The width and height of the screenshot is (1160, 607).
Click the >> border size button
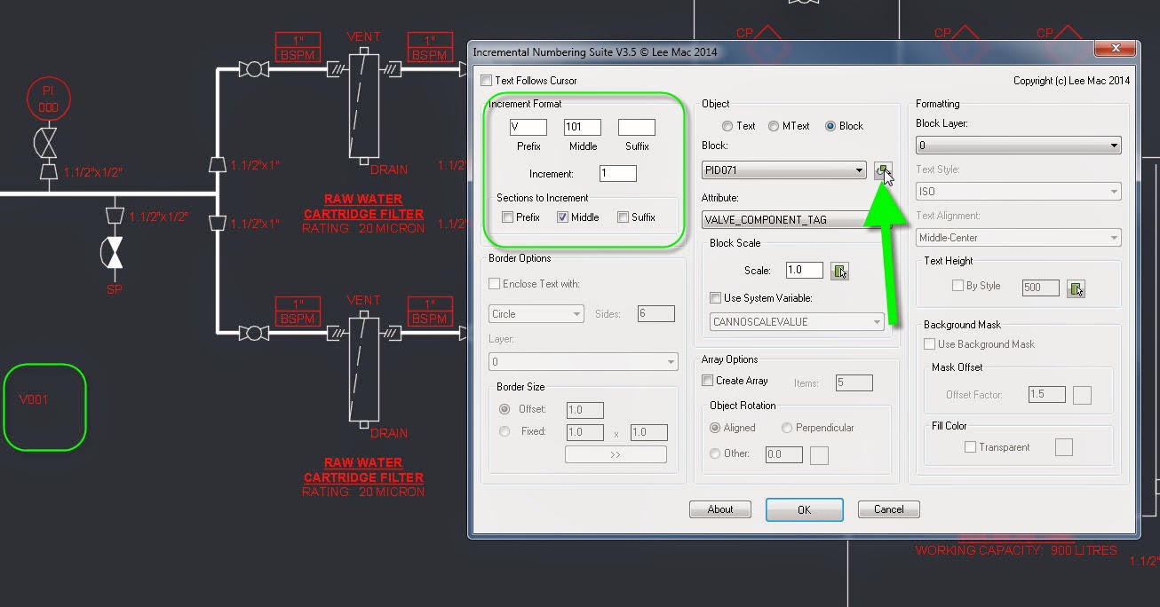click(x=616, y=454)
